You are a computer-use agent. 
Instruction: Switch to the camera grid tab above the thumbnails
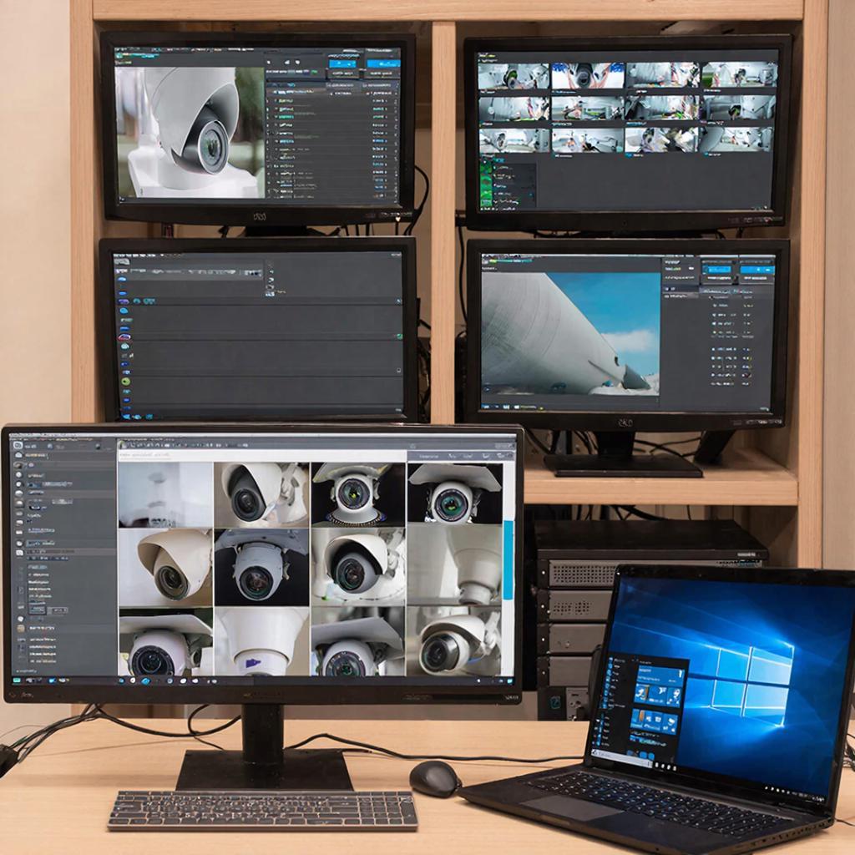(434, 456)
